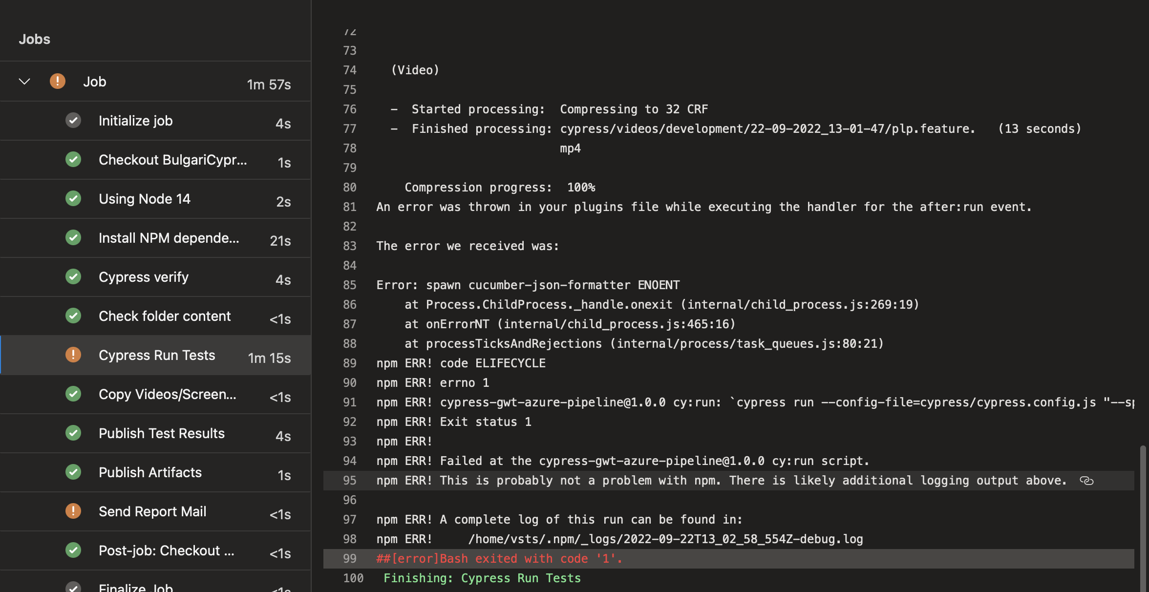The width and height of the screenshot is (1149, 592).
Task: Select the highlighted error on line 99
Action: pyautogui.click(x=498, y=558)
